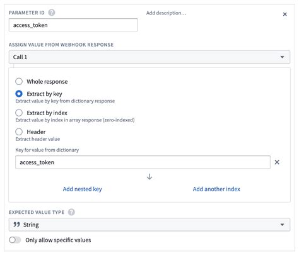Remove the access_token key using its X icon
The image size is (299, 253).
[277, 162]
